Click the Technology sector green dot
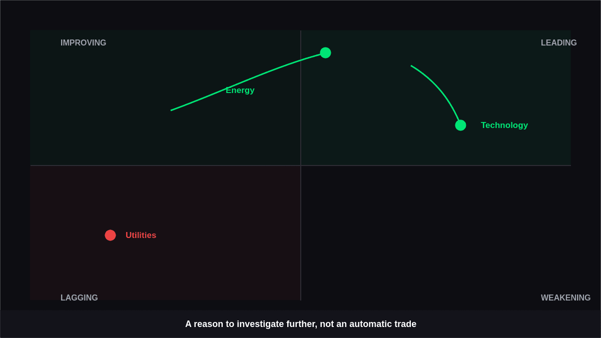The height and width of the screenshot is (338, 601). [x=460, y=125]
